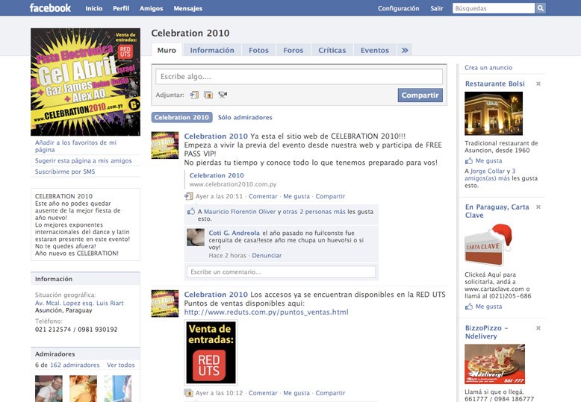Click 'Ver todos' admiradores
The image size is (581, 402).
121,365
